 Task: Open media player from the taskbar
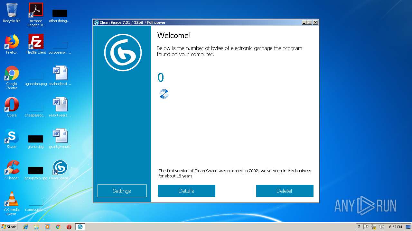point(47,227)
